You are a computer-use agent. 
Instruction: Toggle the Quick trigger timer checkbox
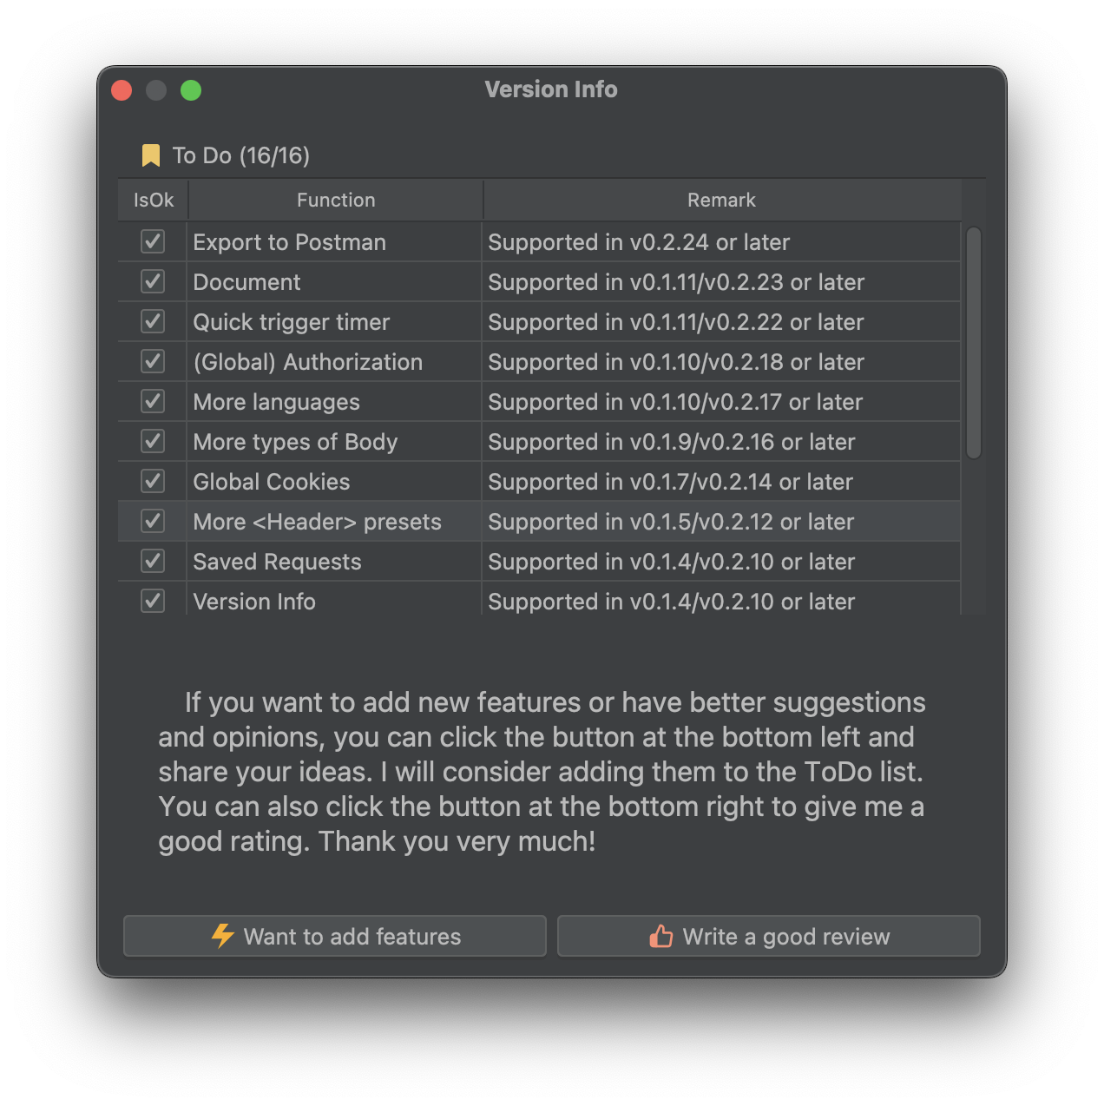point(152,321)
